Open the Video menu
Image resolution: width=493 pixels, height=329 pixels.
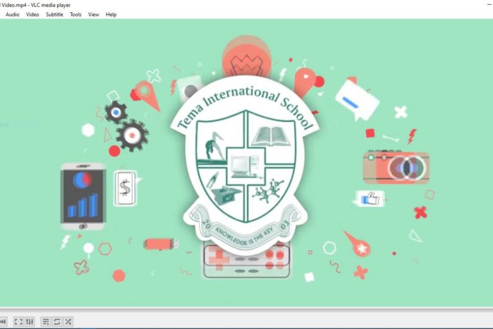tap(32, 15)
